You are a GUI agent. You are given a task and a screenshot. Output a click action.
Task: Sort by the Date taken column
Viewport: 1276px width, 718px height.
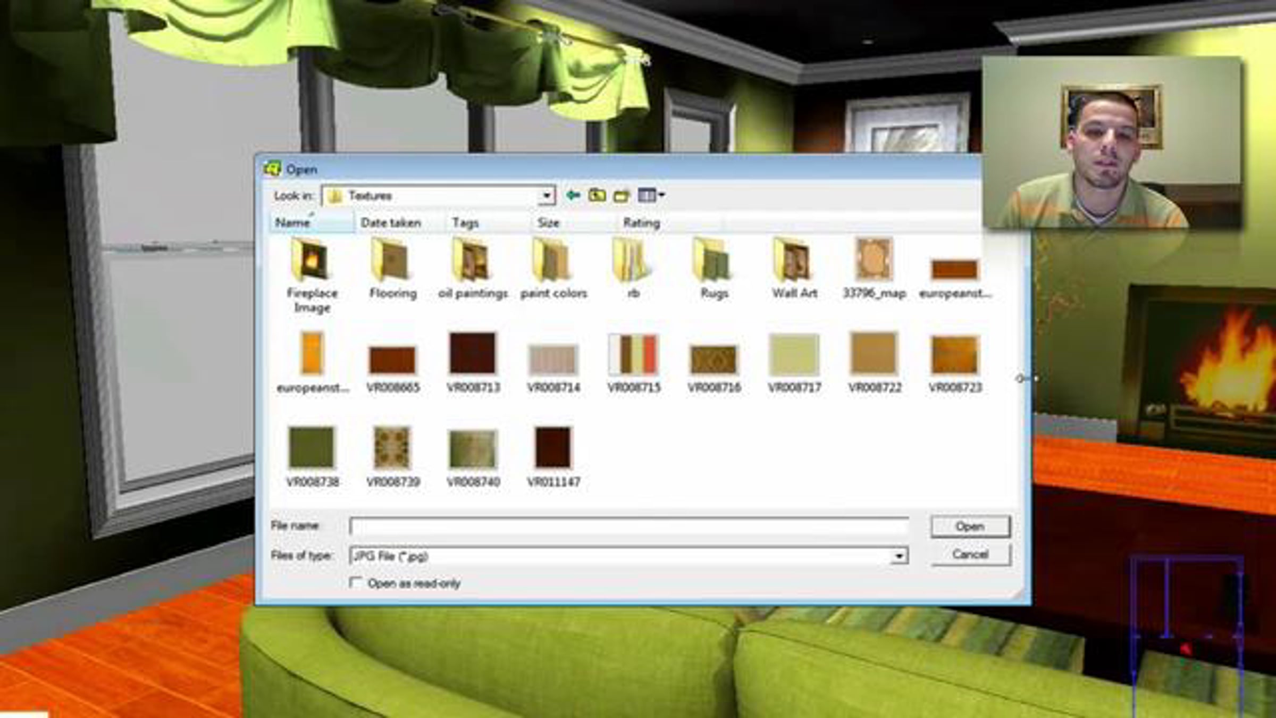click(391, 223)
